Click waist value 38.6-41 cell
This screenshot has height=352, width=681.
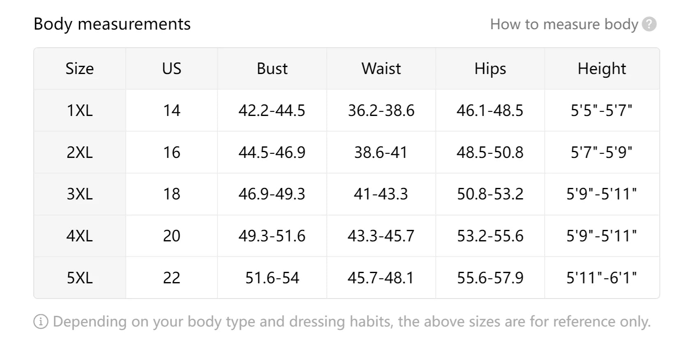pyautogui.click(x=381, y=153)
